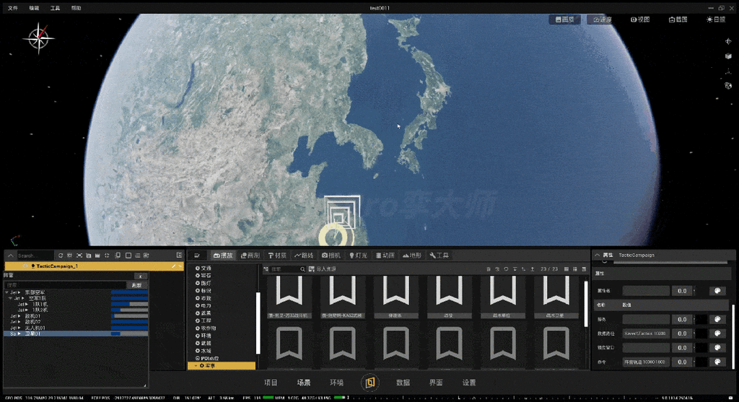Go to 项目 in bottom navigation
Image resolution: width=739 pixels, height=402 pixels.
click(271, 383)
